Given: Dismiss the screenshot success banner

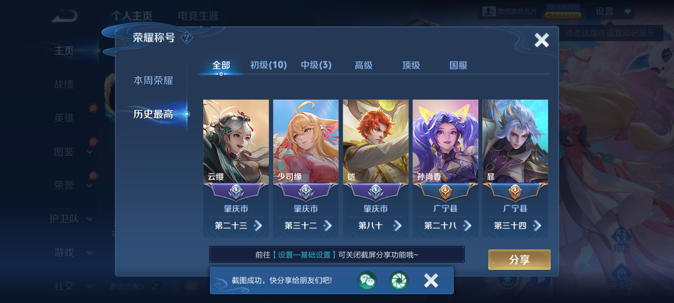Looking at the screenshot, I should 431,280.
